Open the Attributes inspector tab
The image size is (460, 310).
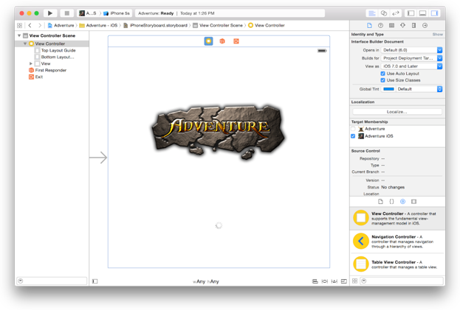pos(403,26)
